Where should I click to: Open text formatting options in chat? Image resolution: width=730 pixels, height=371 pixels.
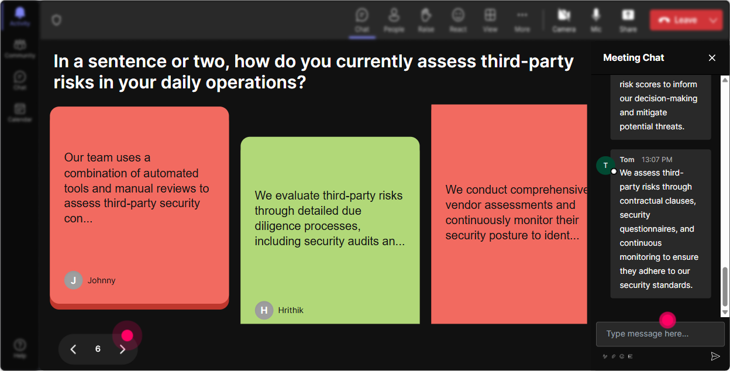(x=605, y=356)
